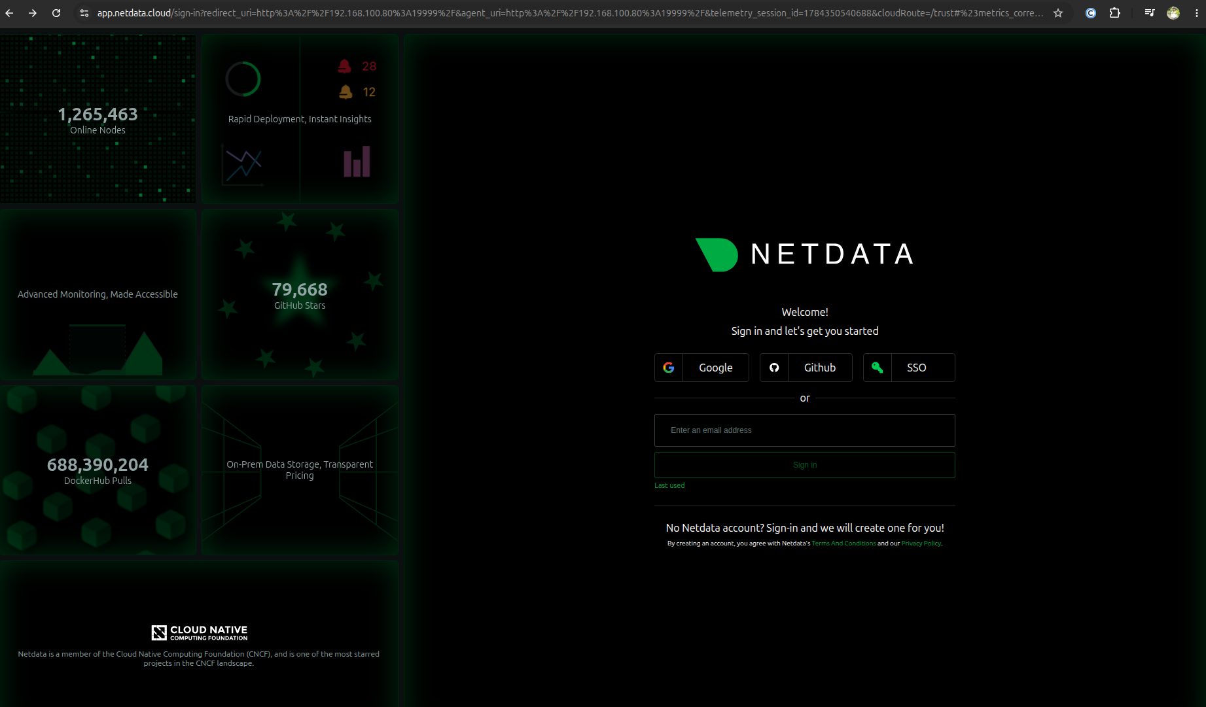Sign in with SSO
Viewport: 1206px width, 707px height.
909,368
